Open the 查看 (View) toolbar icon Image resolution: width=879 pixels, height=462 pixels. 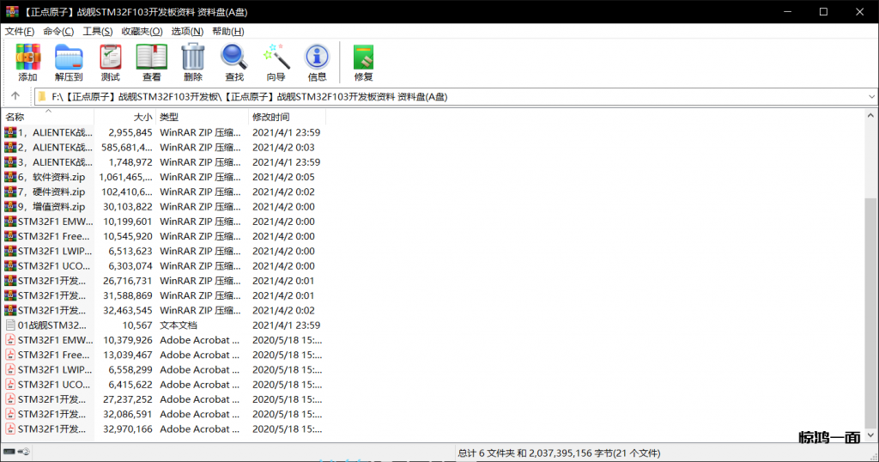tap(151, 62)
